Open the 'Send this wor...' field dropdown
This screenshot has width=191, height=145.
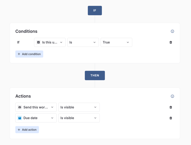click(x=36, y=107)
